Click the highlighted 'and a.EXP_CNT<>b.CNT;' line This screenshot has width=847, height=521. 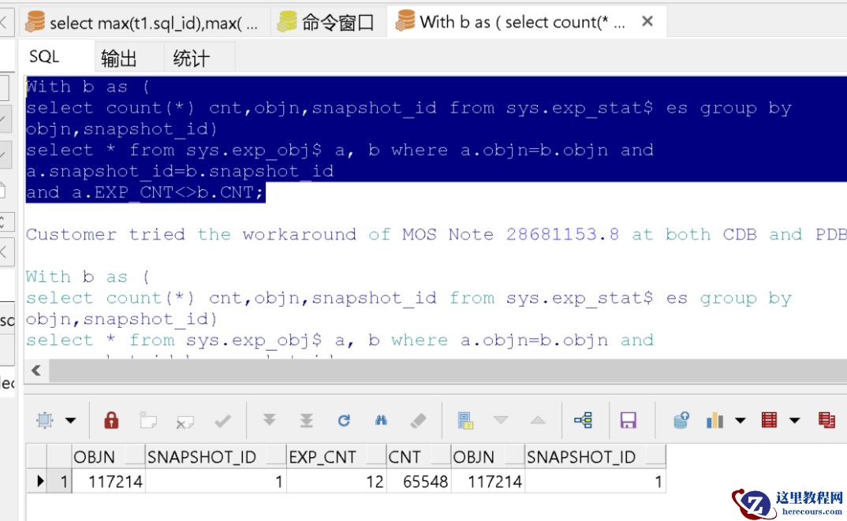(145, 192)
